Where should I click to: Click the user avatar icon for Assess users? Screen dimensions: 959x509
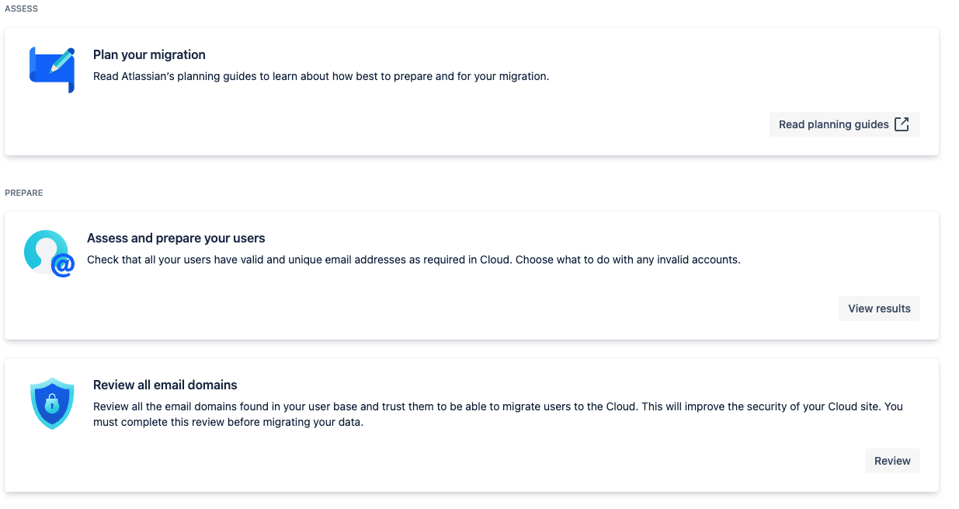pos(47,251)
